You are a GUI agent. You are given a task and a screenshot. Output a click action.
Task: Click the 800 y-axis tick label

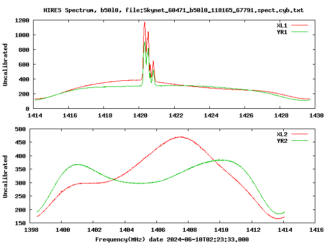24,50
